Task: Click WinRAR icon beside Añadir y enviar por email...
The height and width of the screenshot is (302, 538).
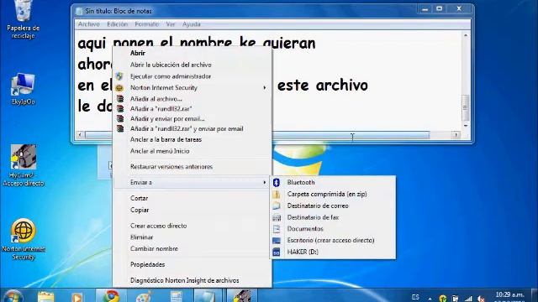Action: pyautogui.click(x=119, y=119)
